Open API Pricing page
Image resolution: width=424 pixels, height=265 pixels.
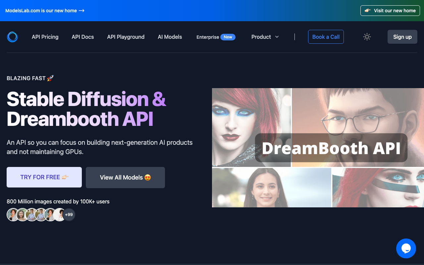[45, 37]
